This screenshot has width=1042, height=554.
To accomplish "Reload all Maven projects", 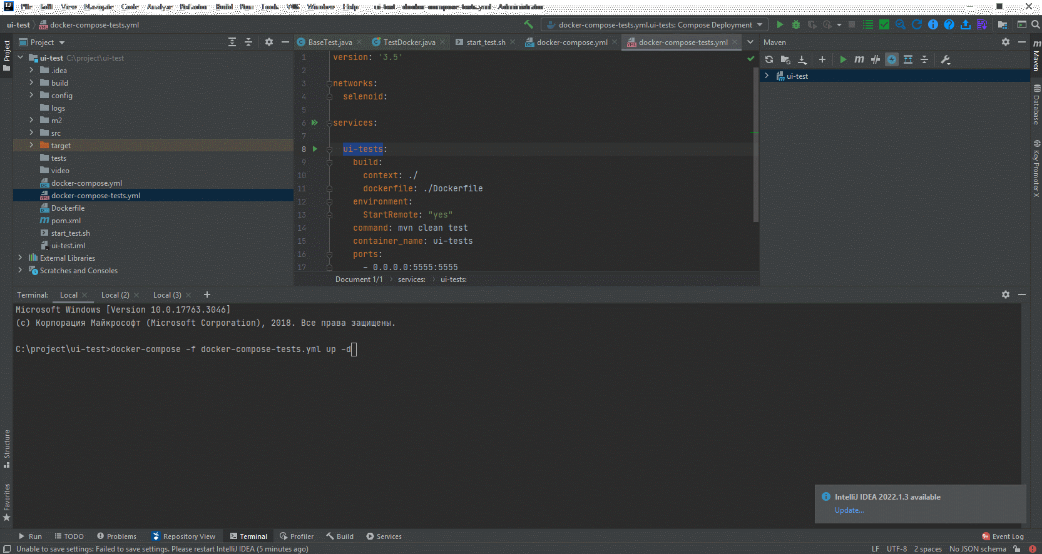I will (x=769, y=59).
